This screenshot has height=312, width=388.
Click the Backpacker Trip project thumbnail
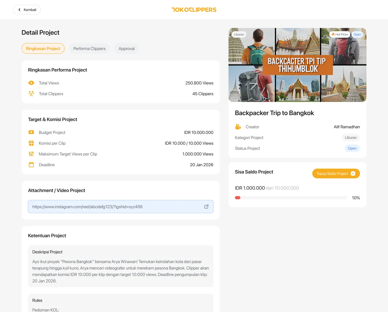point(297,65)
